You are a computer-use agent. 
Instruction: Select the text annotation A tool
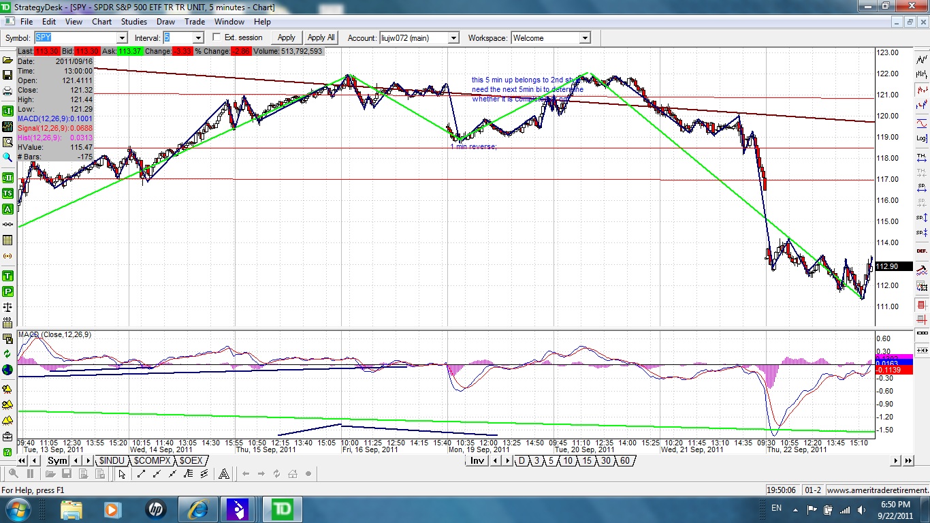223,474
